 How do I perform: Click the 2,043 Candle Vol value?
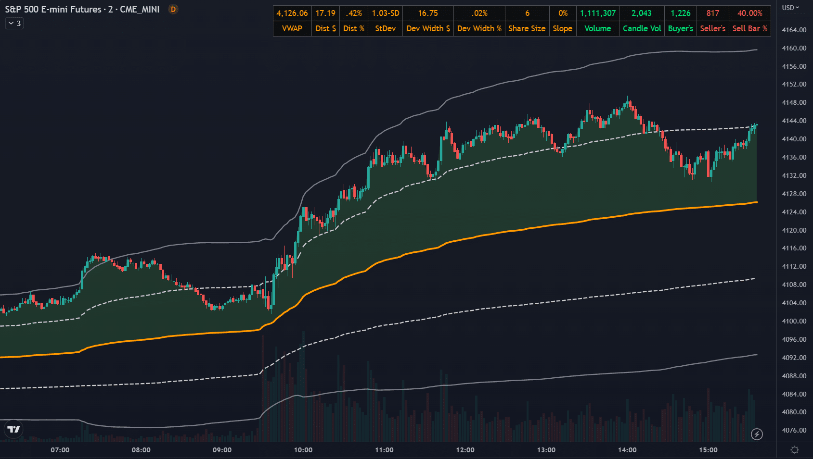642,13
